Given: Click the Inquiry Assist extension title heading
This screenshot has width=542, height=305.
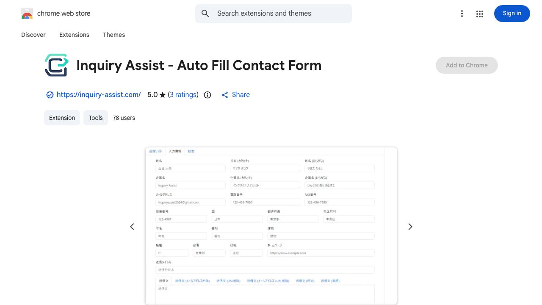Looking at the screenshot, I should 199,65.
